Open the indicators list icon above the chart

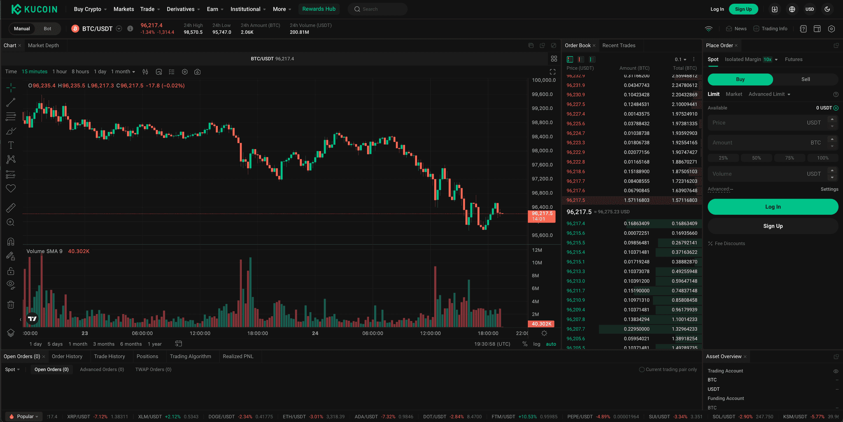[172, 72]
